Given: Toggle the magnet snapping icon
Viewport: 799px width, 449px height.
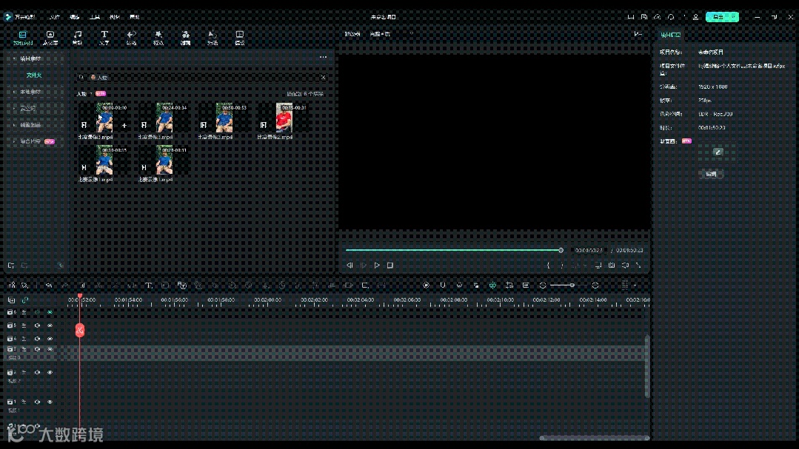Looking at the screenshot, I should click(x=443, y=286).
